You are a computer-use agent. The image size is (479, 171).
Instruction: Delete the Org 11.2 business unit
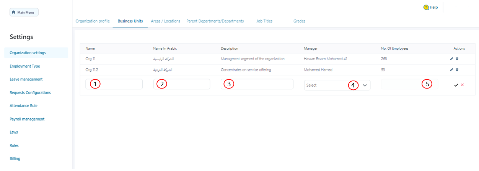pos(457,70)
